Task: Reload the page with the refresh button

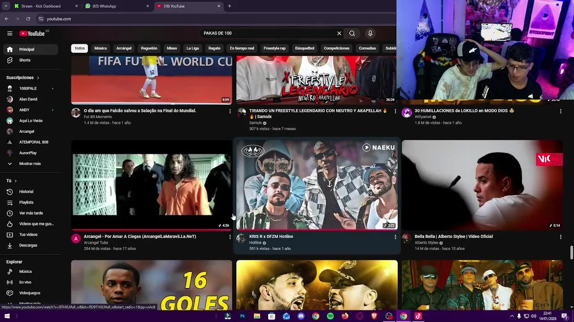Action: (28, 19)
